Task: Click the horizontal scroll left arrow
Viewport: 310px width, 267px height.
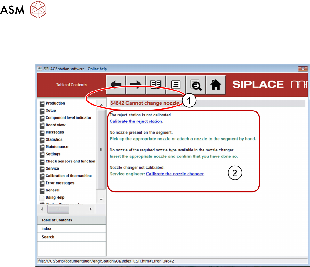Action: tap(42, 209)
